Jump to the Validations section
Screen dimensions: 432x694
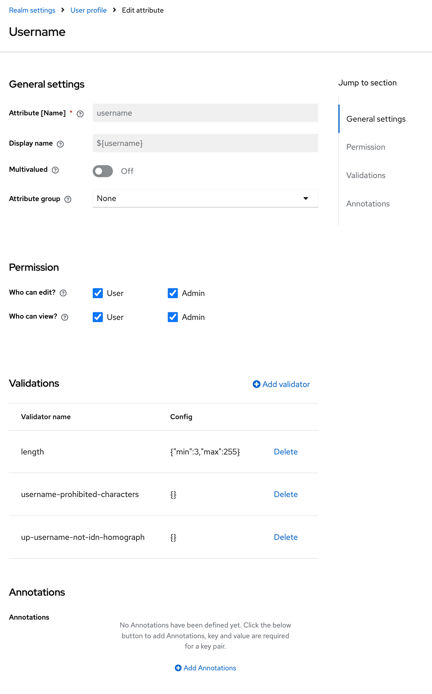(366, 176)
